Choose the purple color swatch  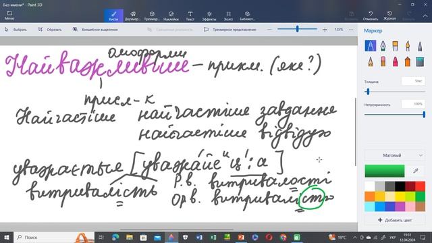pos(400,207)
